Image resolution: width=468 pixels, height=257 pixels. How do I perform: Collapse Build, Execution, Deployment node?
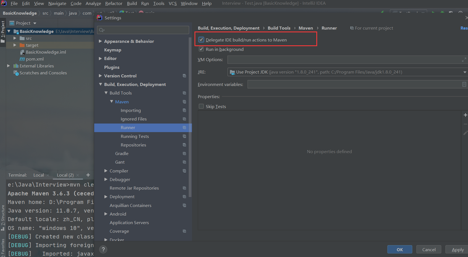(100, 84)
